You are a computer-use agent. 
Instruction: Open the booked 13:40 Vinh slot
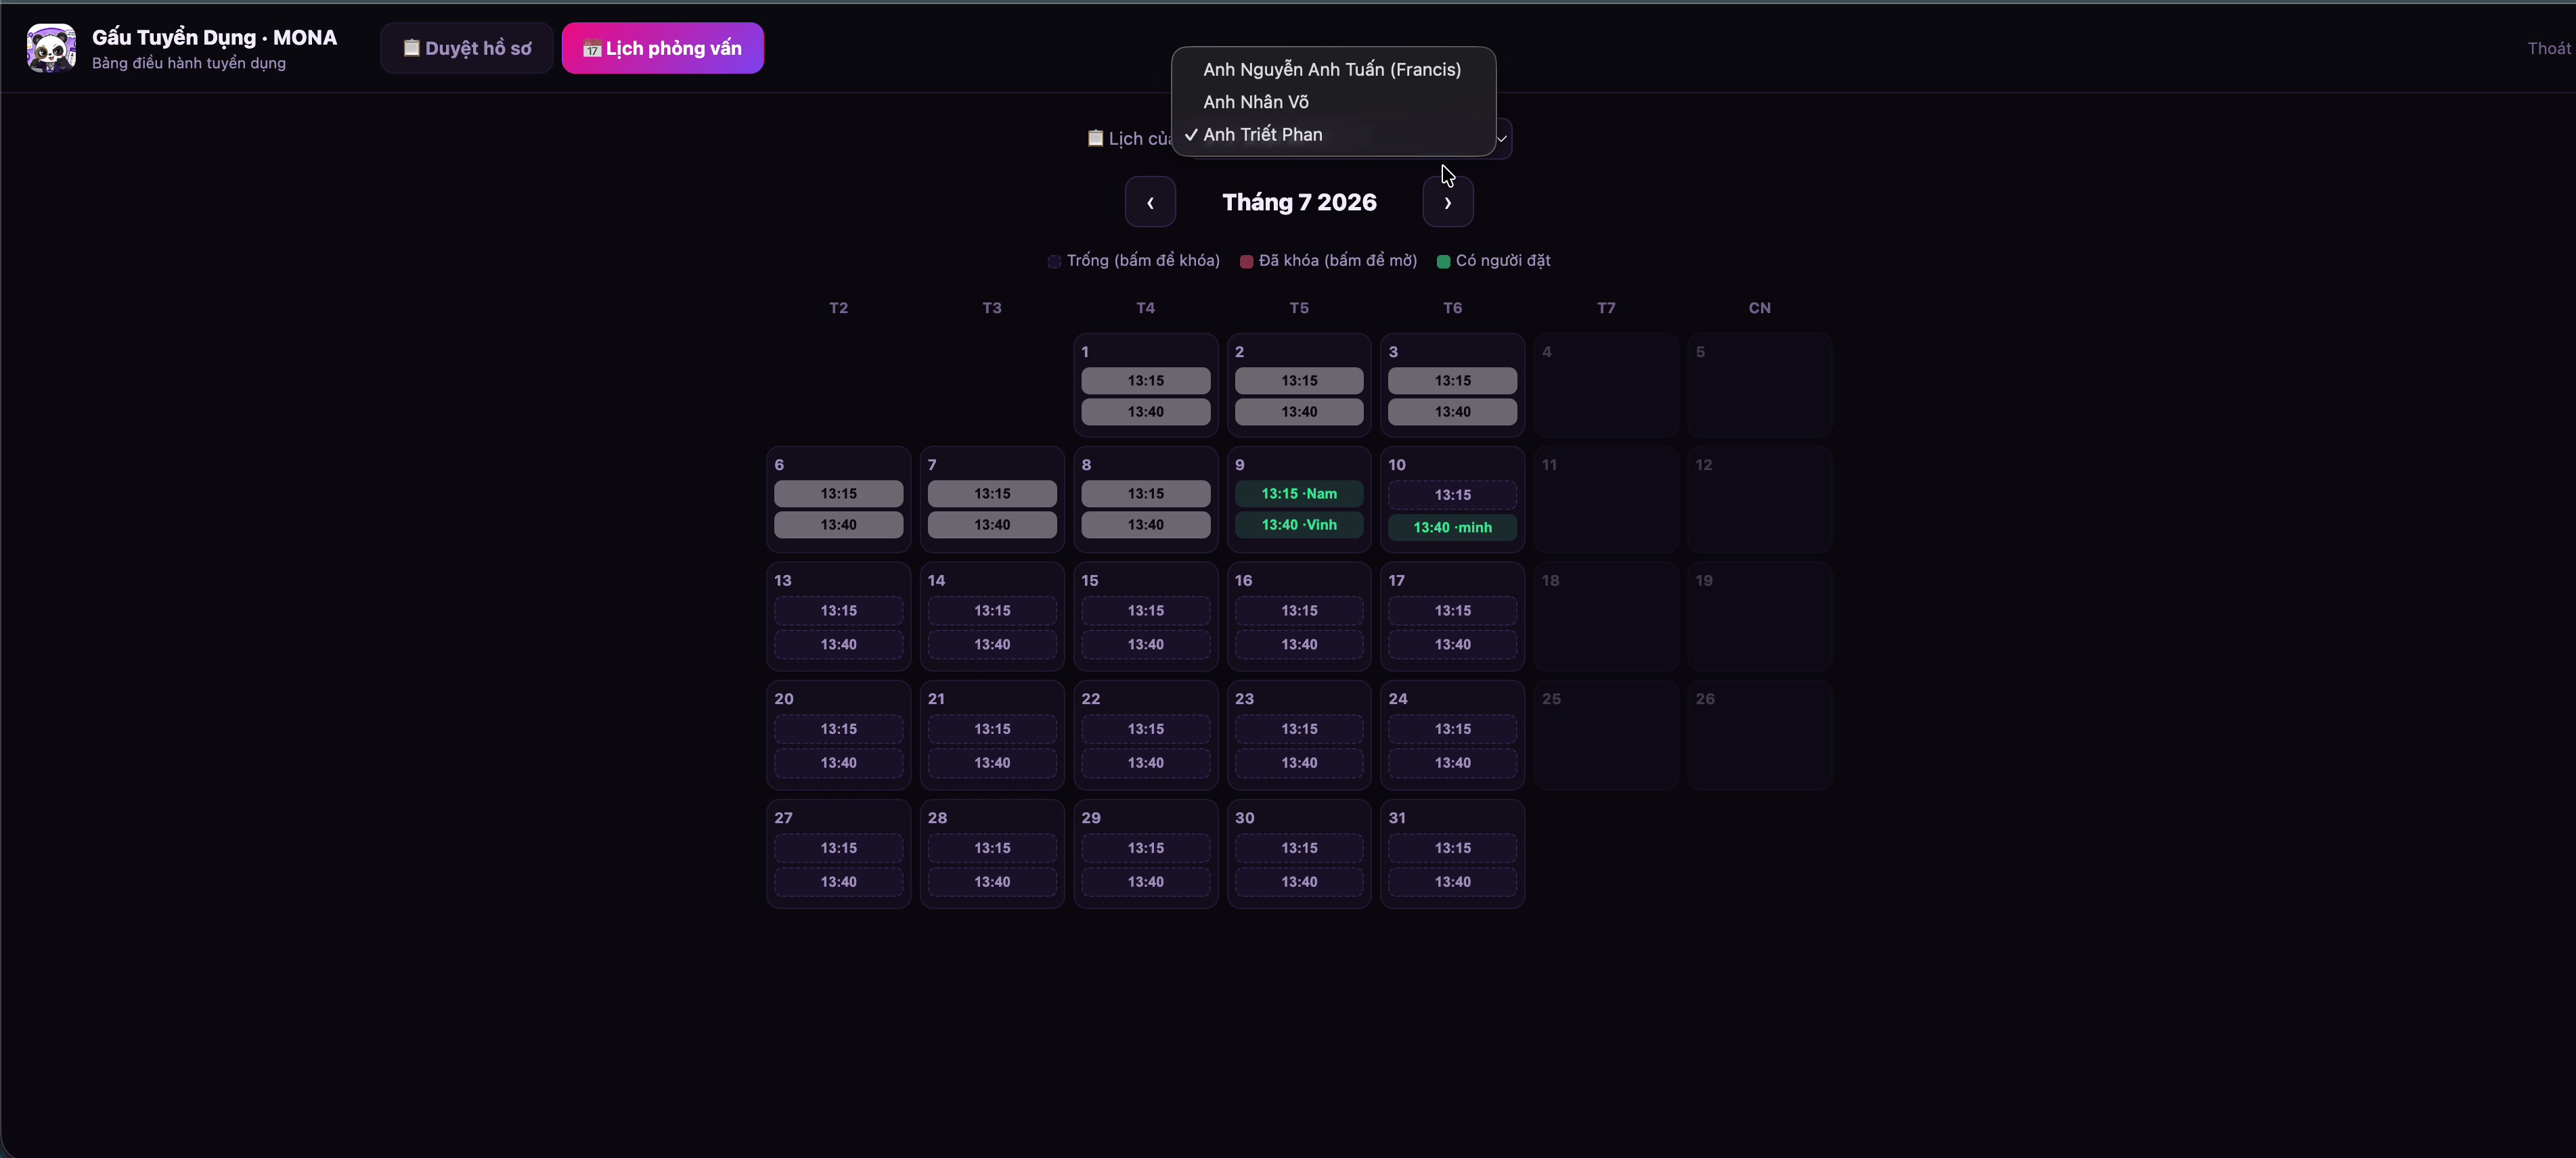pyautogui.click(x=1299, y=524)
